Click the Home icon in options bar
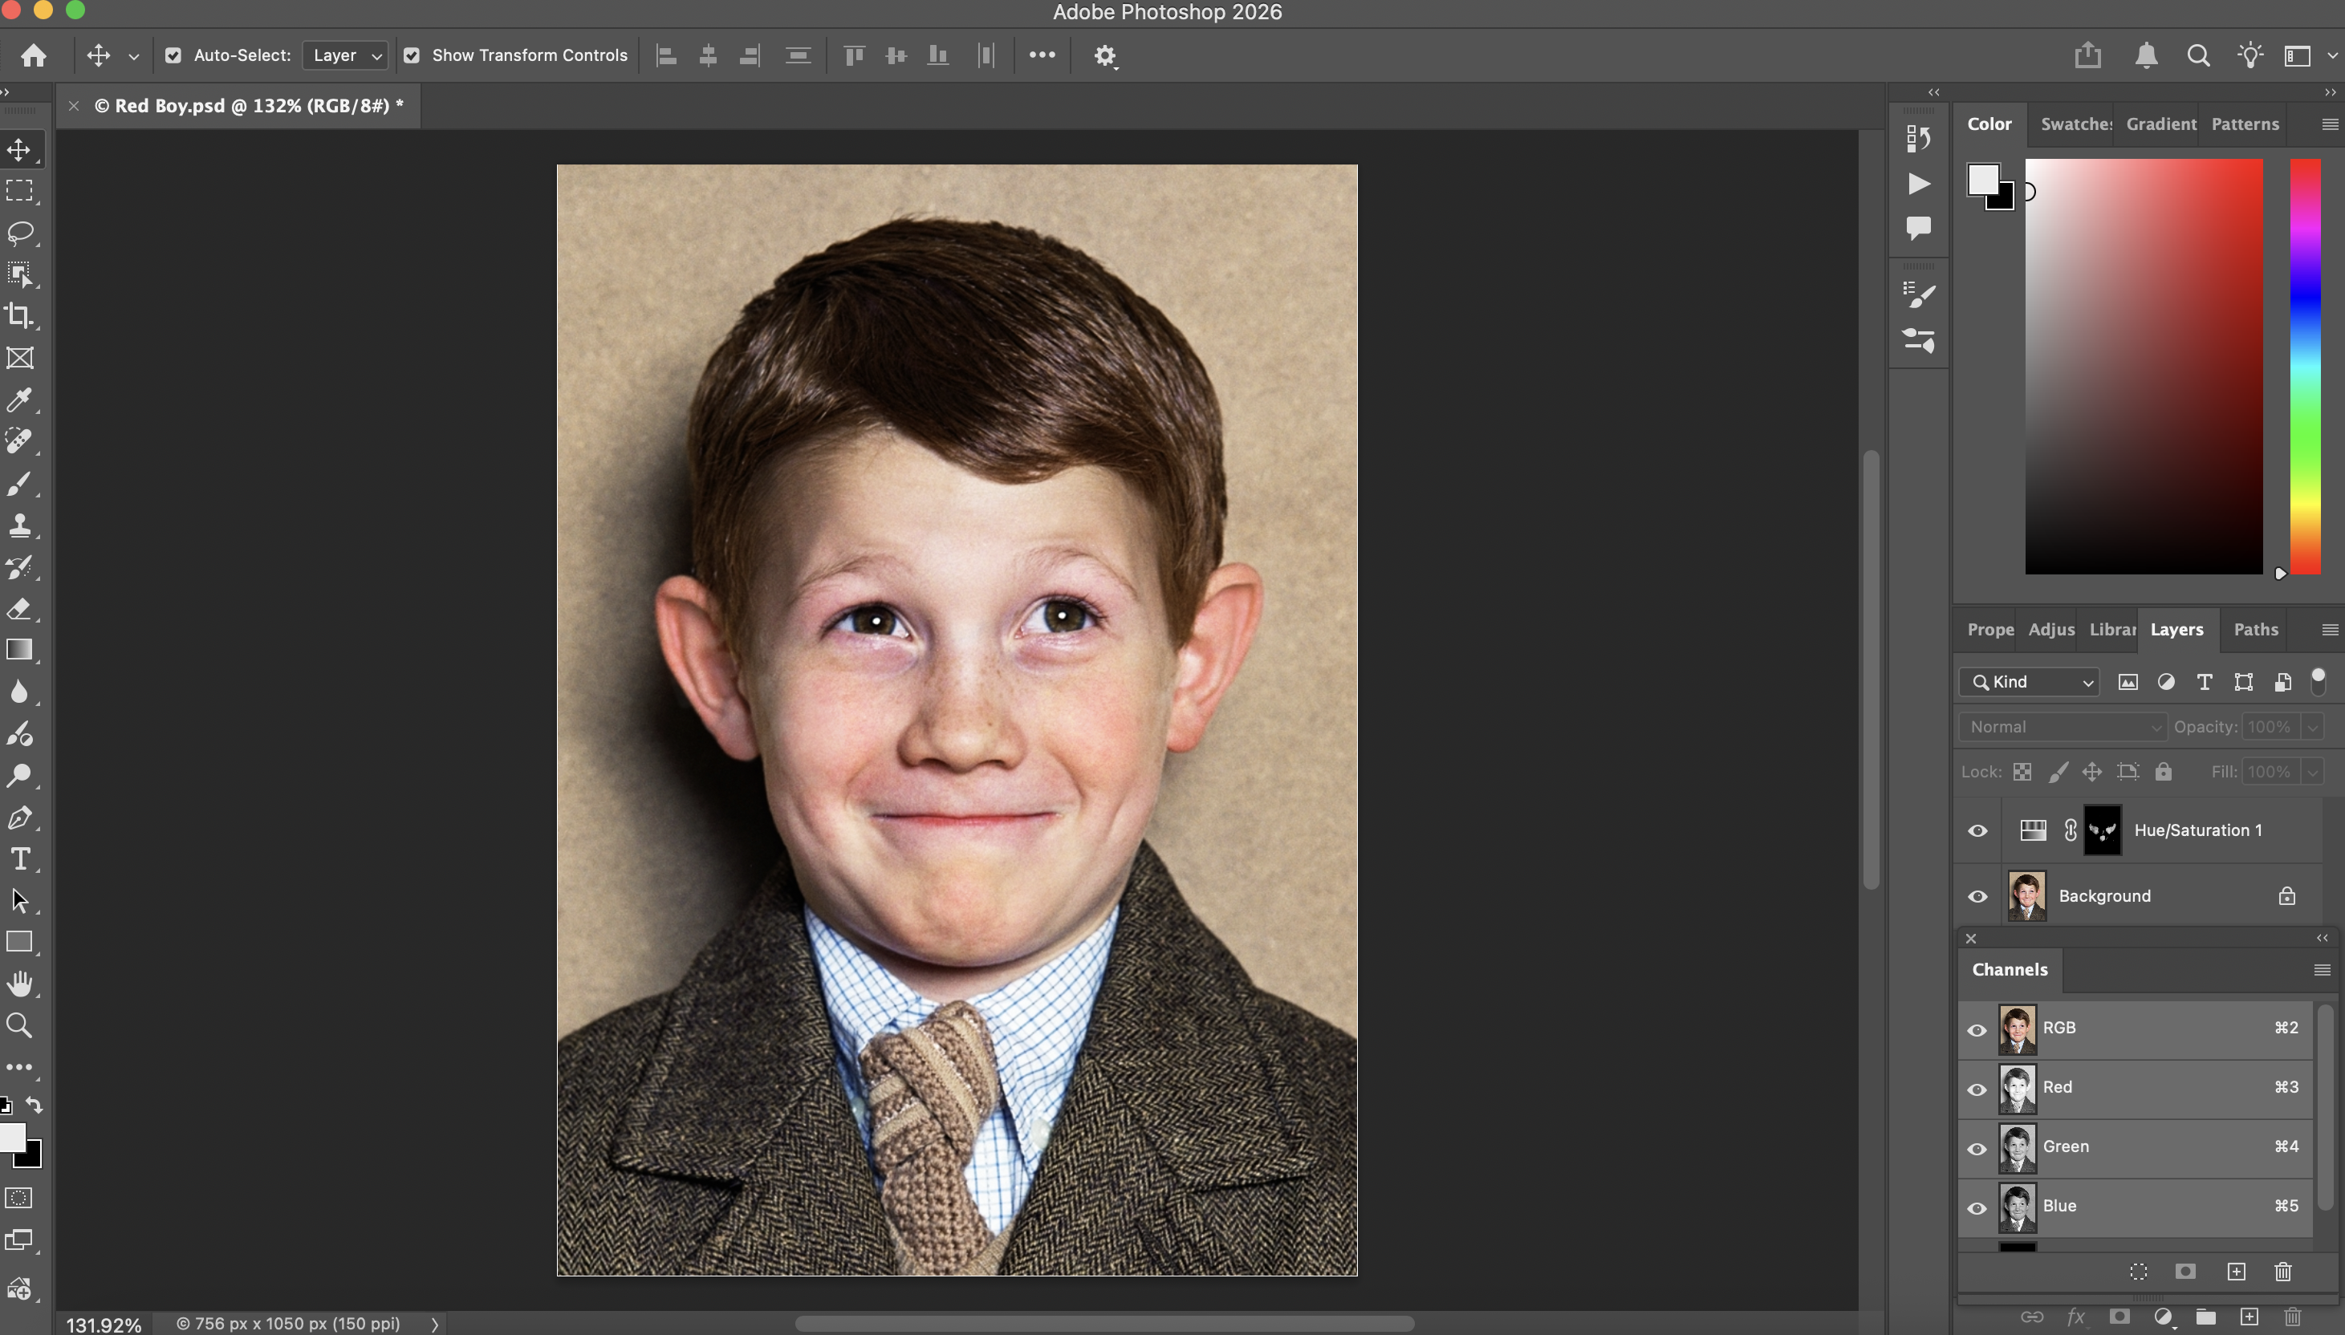This screenshot has width=2345, height=1335. pos(34,55)
